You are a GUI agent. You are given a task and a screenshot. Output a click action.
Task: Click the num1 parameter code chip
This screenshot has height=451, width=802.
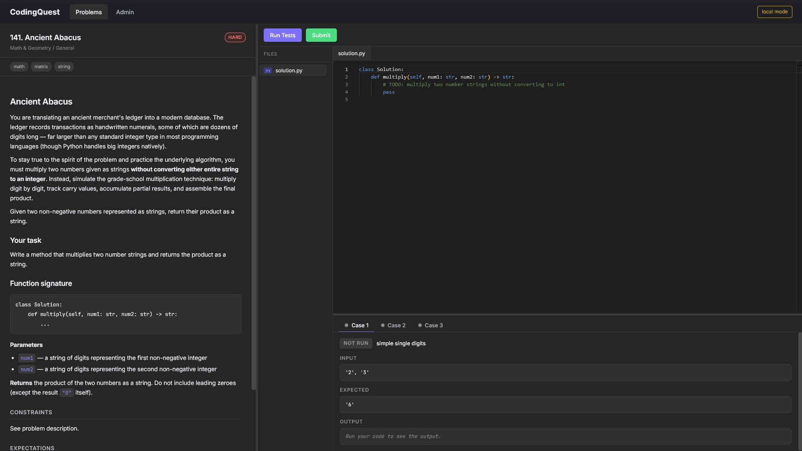point(27,358)
